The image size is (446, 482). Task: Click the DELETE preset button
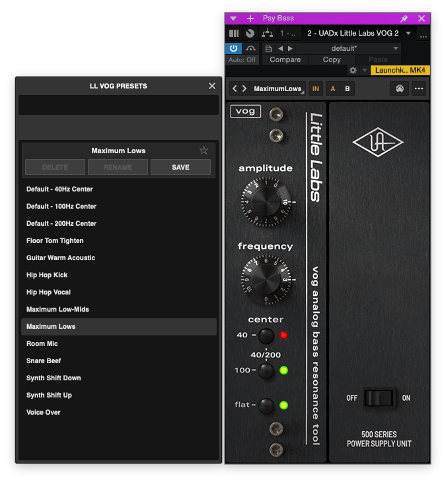pos(55,167)
